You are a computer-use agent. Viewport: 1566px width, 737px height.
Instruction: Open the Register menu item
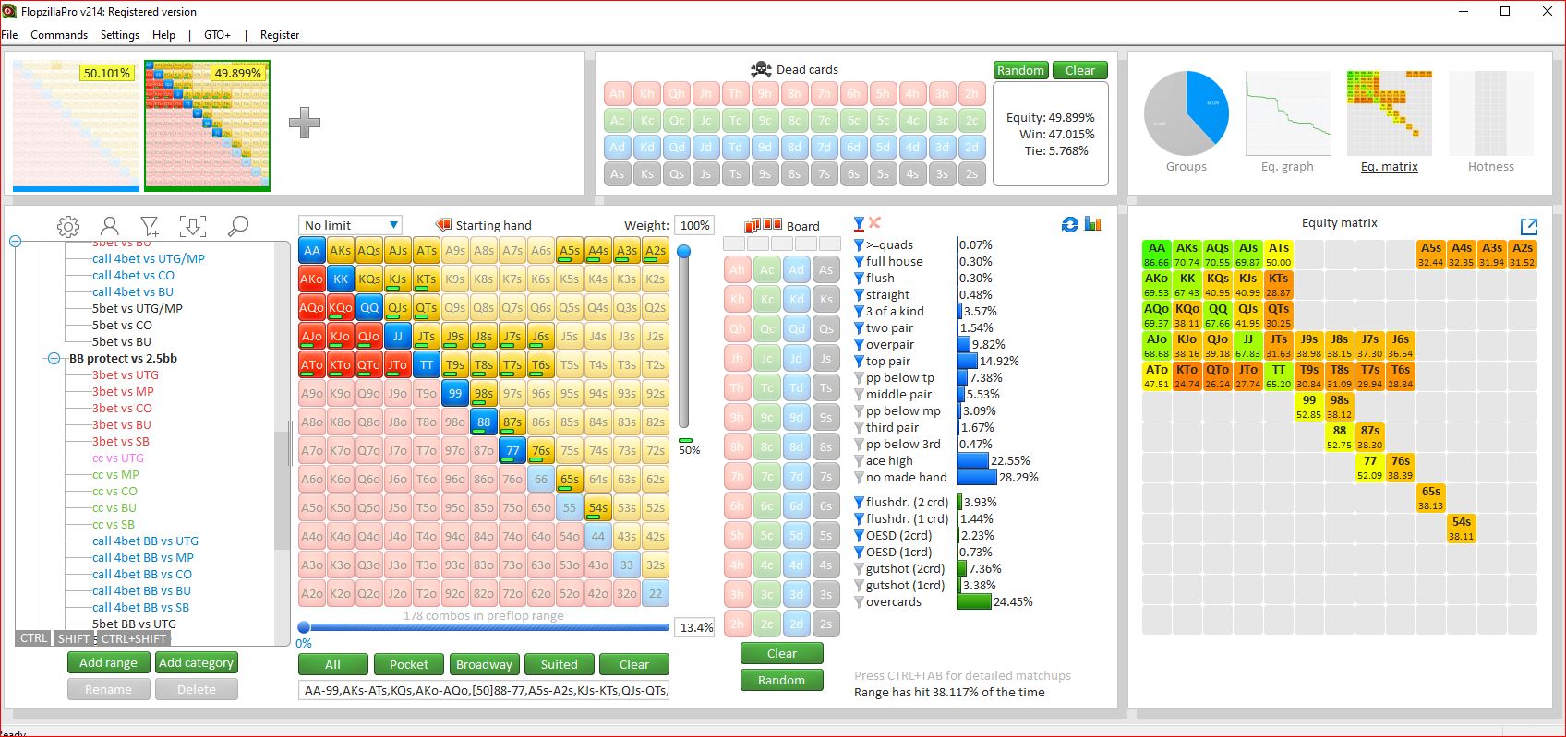click(x=280, y=35)
